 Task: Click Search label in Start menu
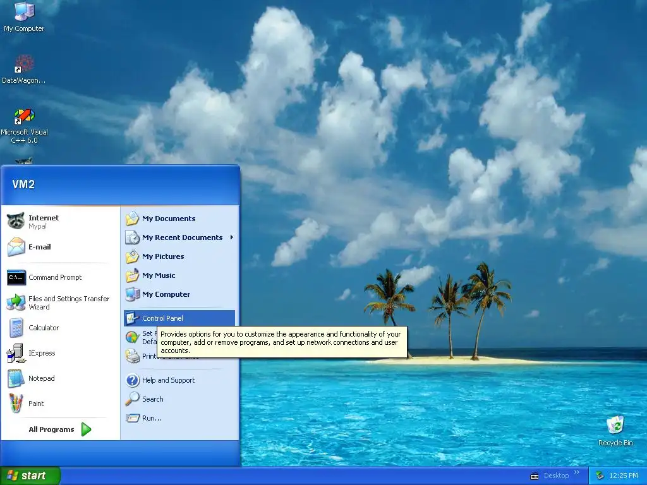(153, 399)
